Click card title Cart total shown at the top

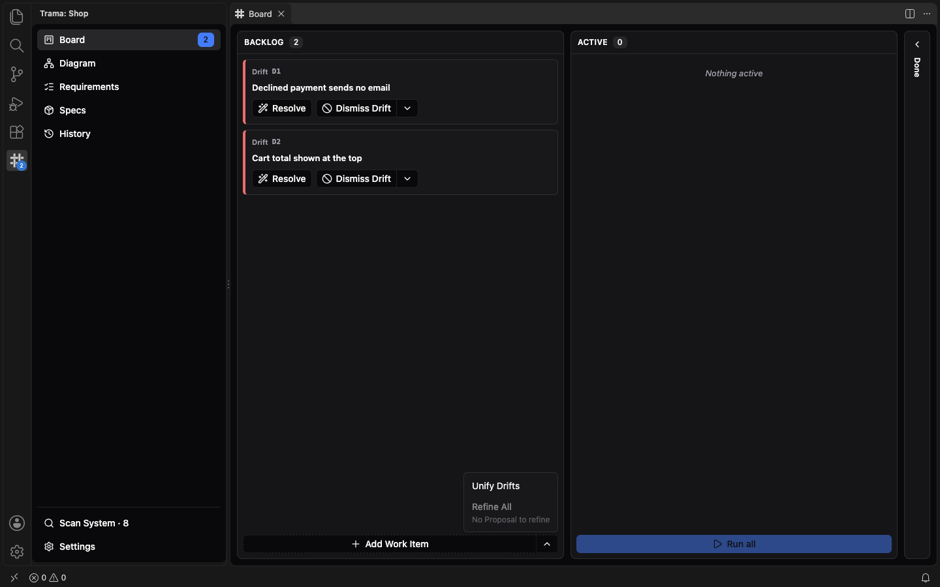tap(307, 158)
